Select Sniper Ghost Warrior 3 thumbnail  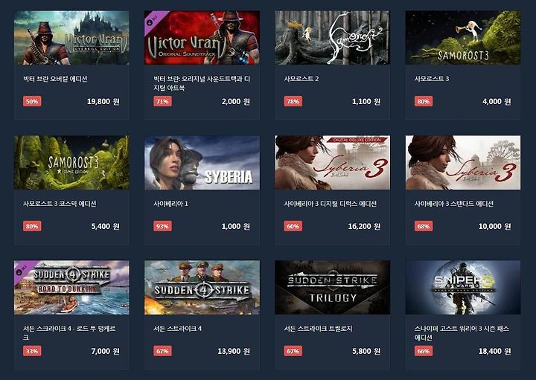pyautogui.click(x=463, y=288)
